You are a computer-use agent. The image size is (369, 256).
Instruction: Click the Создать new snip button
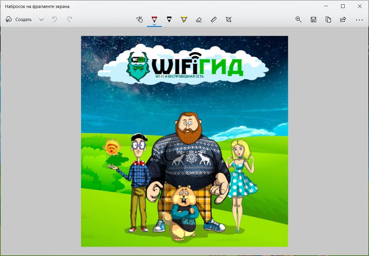pyautogui.click(x=19, y=20)
